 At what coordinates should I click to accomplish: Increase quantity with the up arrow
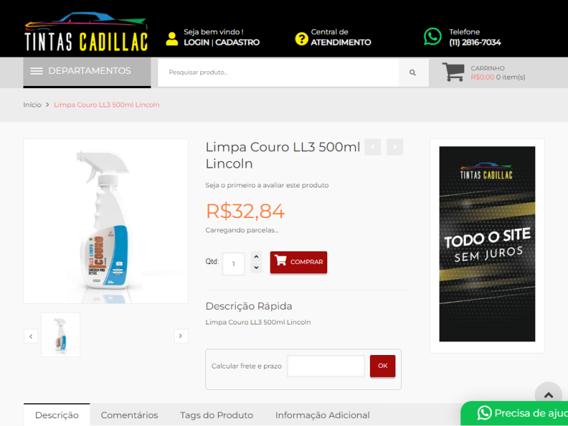(256, 257)
